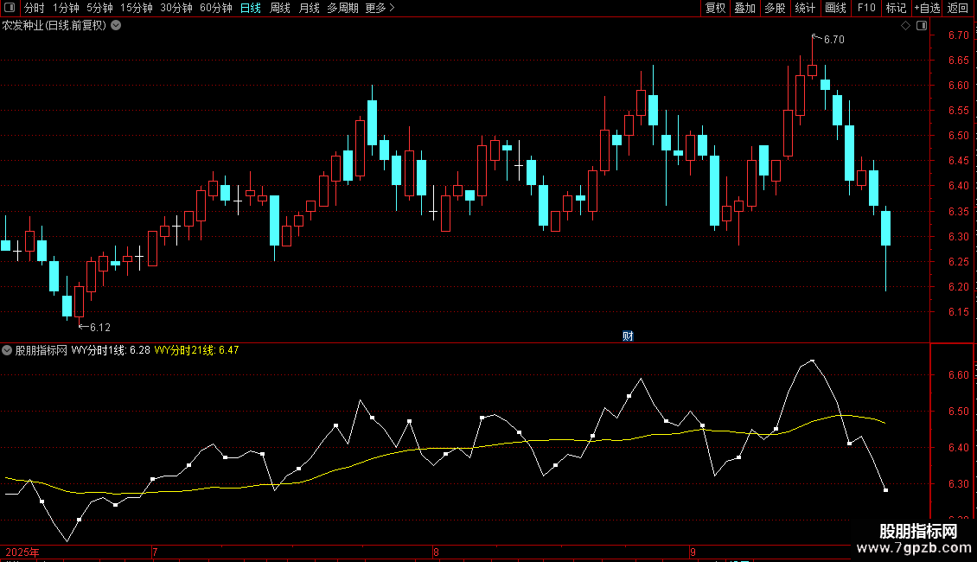Add stock via +自选 button
This screenshot has height=562, width=977.
(x=927, y=8)
